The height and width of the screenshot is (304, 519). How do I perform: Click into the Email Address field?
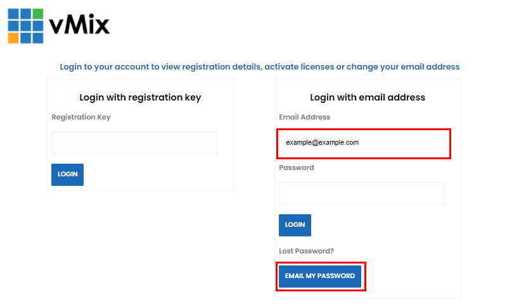(363, 143)
